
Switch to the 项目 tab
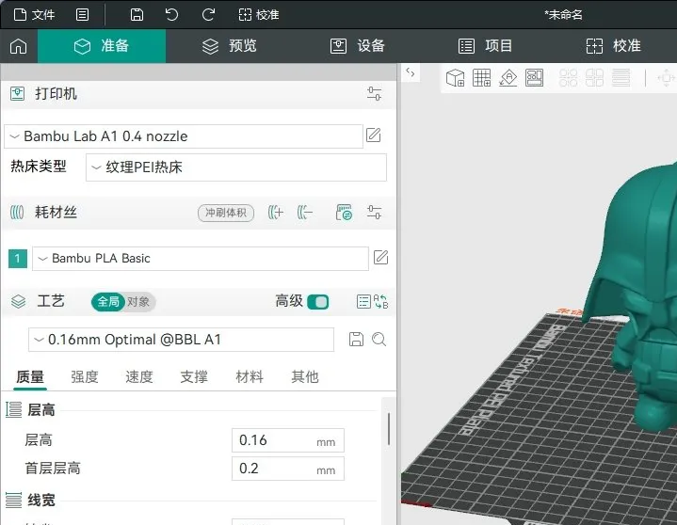[485, 46]
